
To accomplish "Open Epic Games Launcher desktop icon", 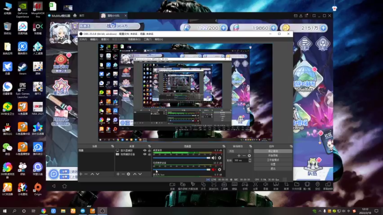I will pos(23,90).
